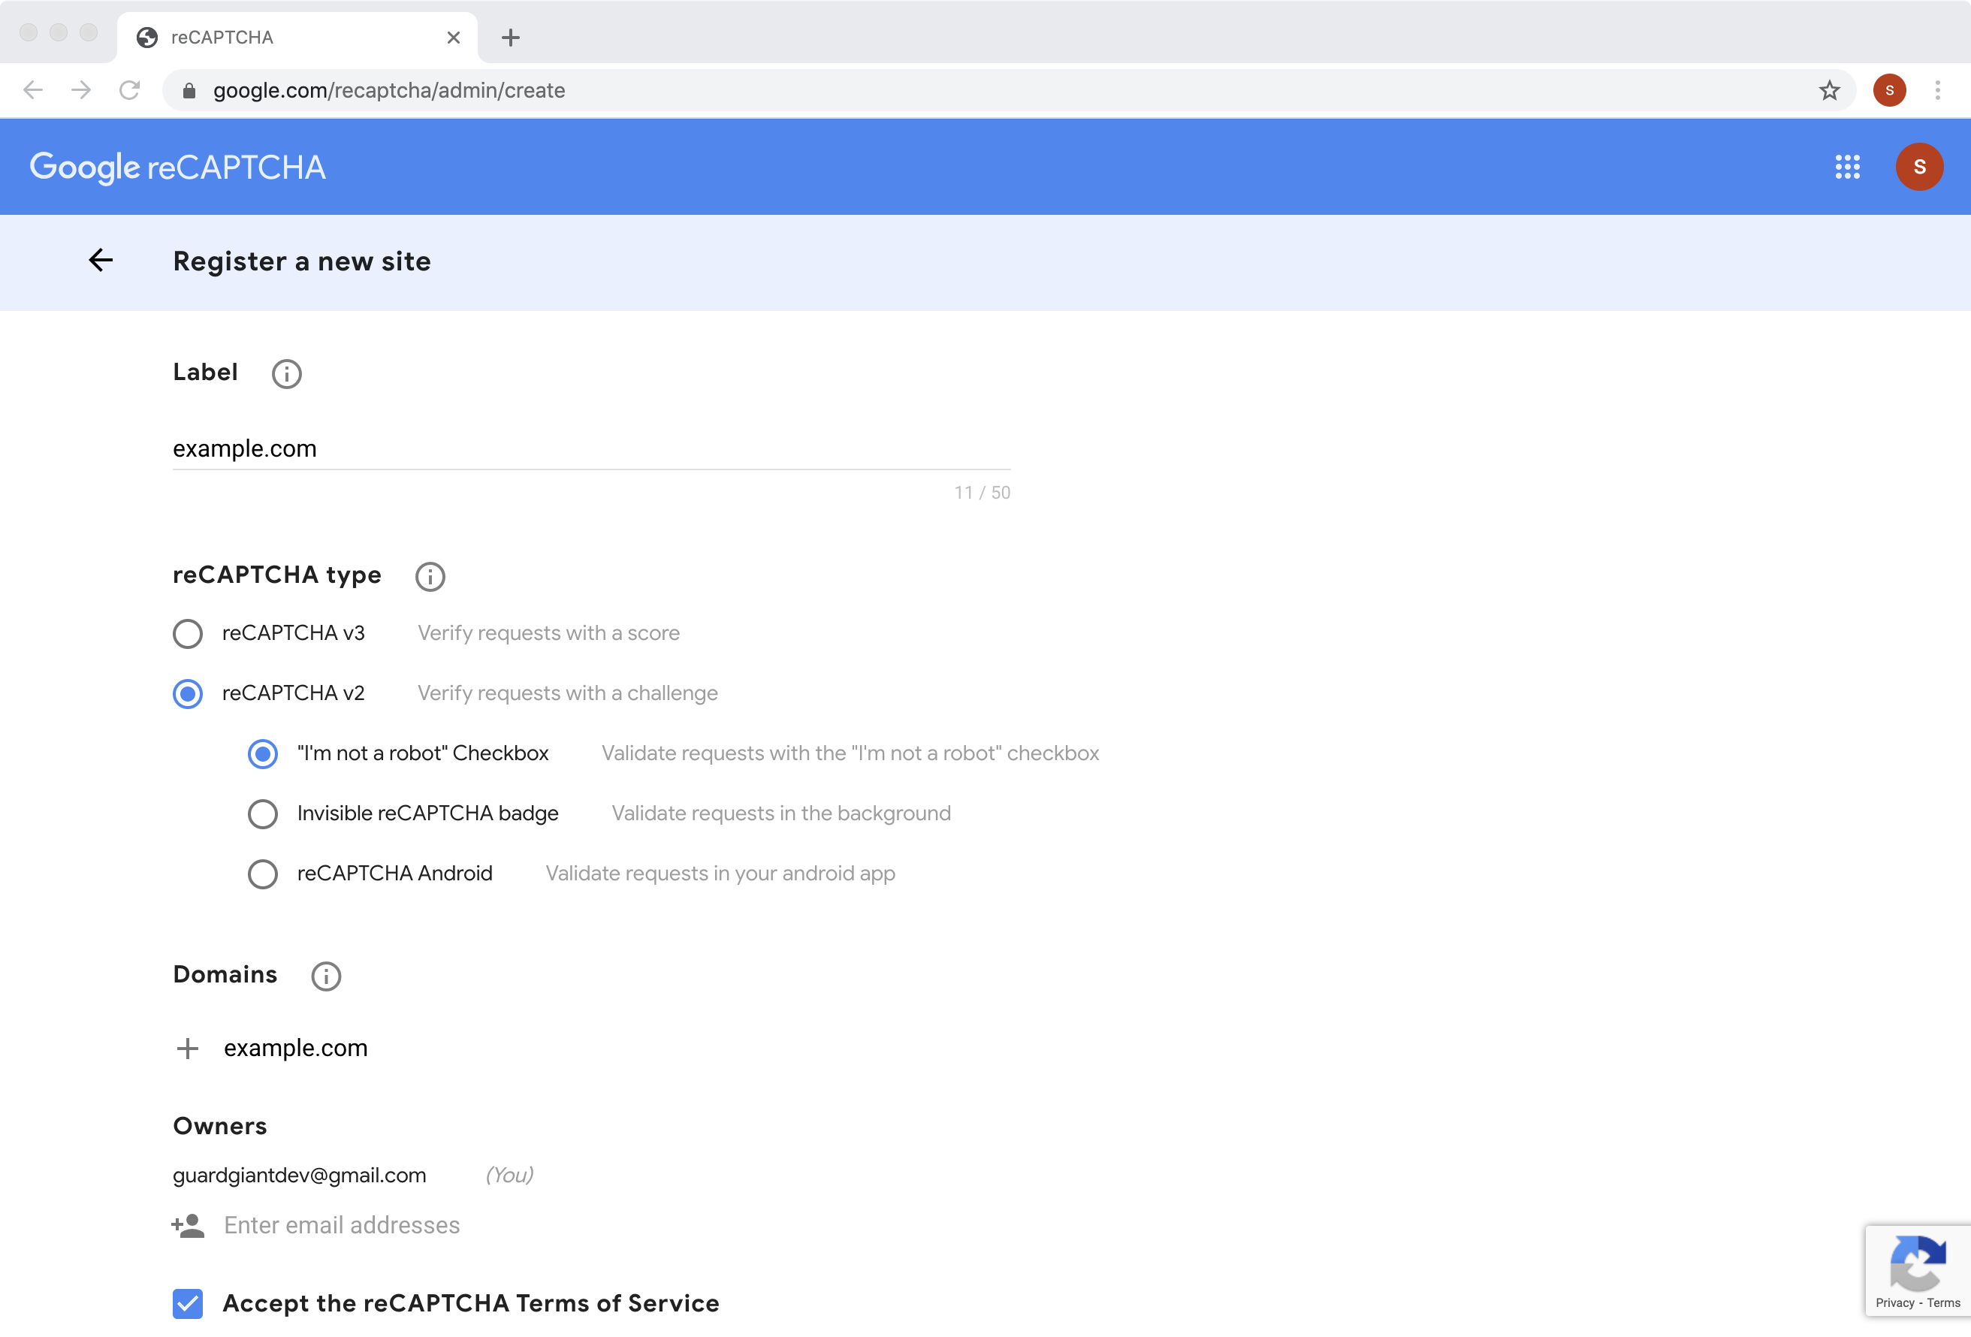Viewport: 1971px width, 1337px height.
Task: Open the Terms link in badge
Action: coord(1943,1302)
